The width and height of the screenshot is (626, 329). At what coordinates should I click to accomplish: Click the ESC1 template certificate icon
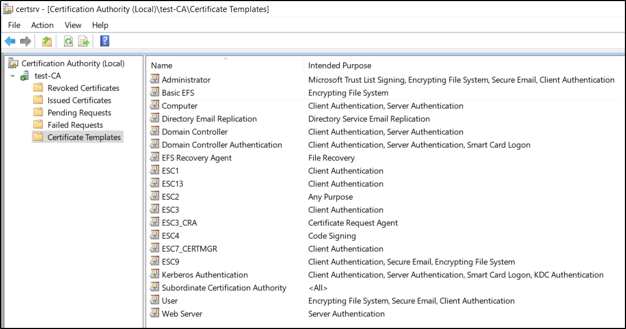pos(155,171)
